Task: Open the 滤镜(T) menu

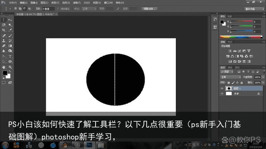Action: point(76,3)
